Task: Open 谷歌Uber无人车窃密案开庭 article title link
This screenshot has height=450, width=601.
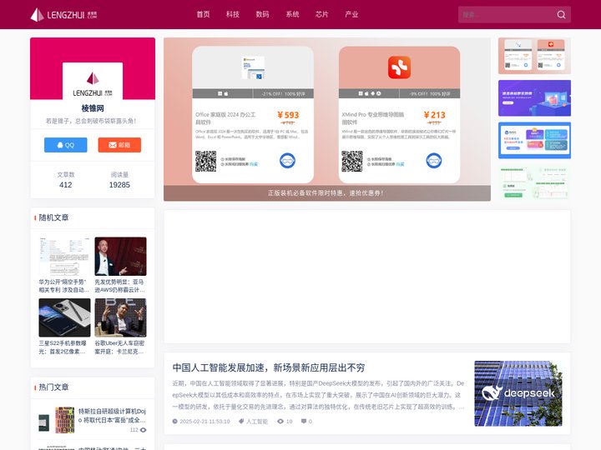Action: point(119,347)
